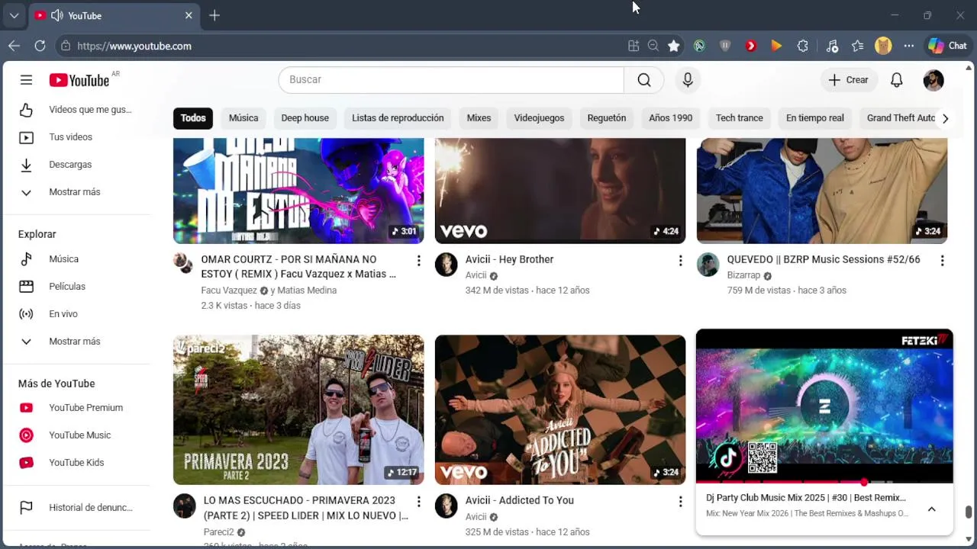This screenshot has width=977, height=549.
Task: Open Avicii channel avatar beside Hey Brother
Action: [x=446, y=265]
